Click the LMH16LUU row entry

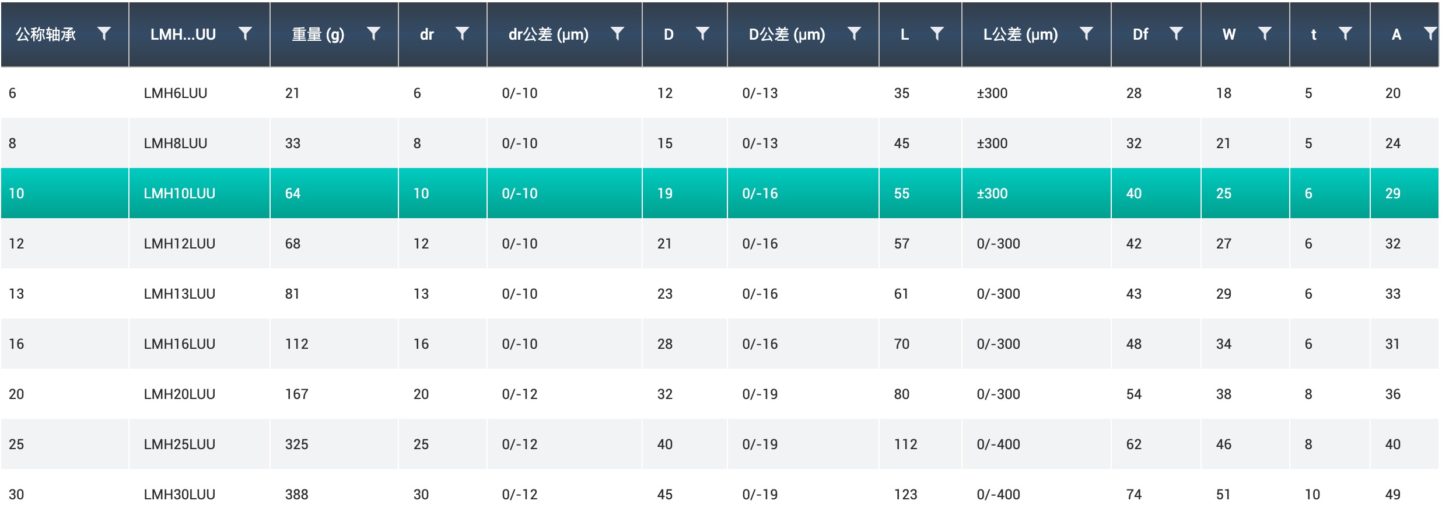pyautogui.click(x=180, y=344)
